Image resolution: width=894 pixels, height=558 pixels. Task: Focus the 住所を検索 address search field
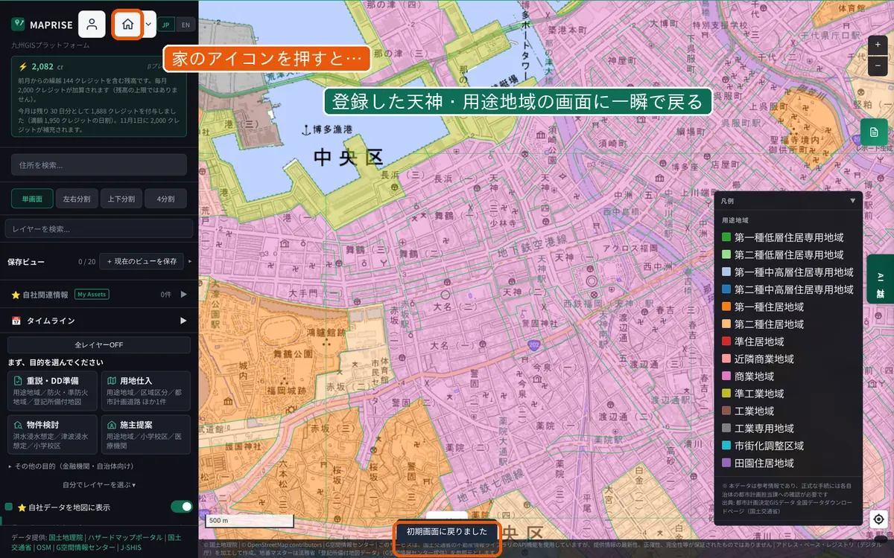pyautogui.click(x=99, y=164)
